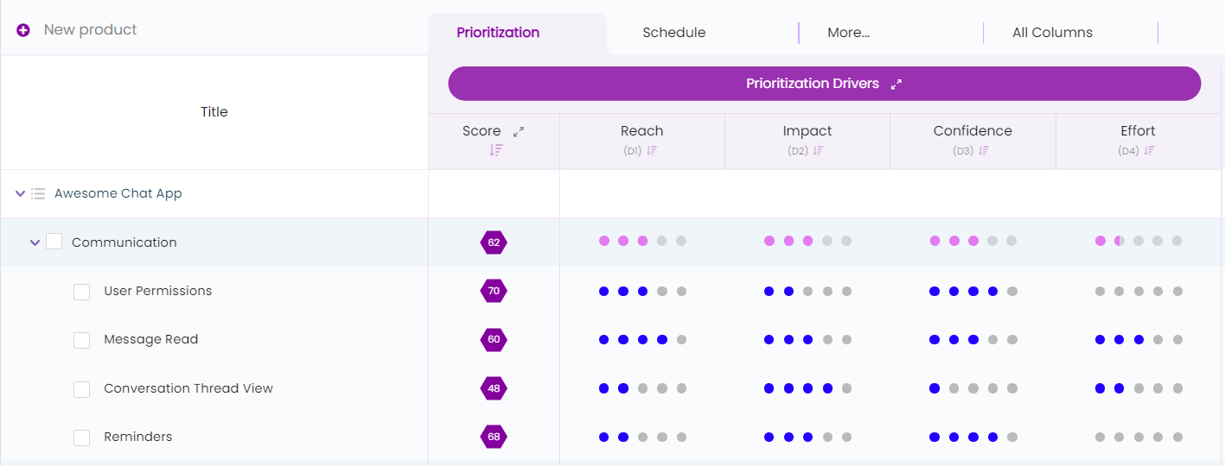The width and height of the screenshot is (1225, 466).
Task: Sort by Confidence using its sort icon
Action: click(x=984, y=151)
